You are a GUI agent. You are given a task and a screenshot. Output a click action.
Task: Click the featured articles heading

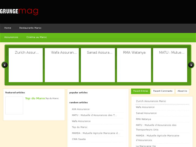point(15,93)
